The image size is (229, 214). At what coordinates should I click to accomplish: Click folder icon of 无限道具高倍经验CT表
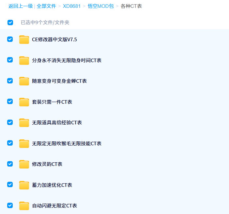pos(24,123)
